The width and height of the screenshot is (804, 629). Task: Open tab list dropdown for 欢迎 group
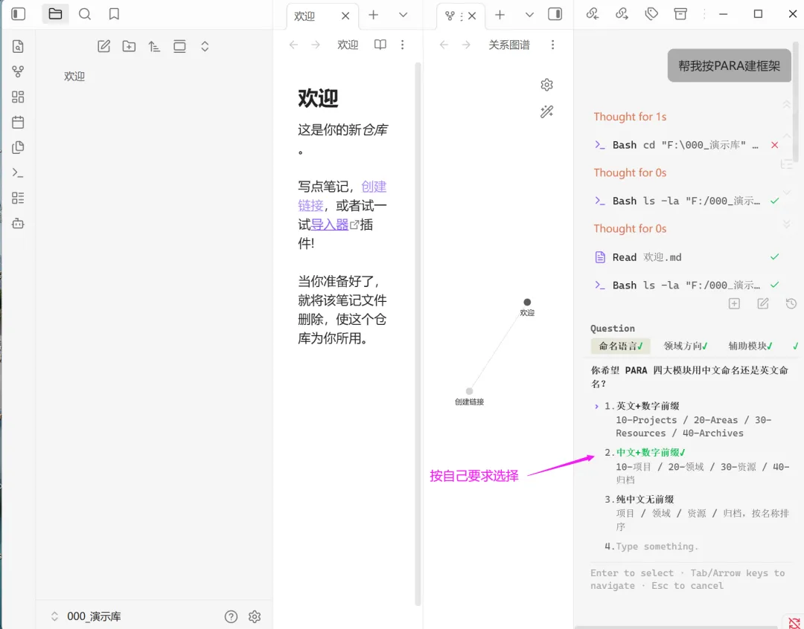click(403, 15)
